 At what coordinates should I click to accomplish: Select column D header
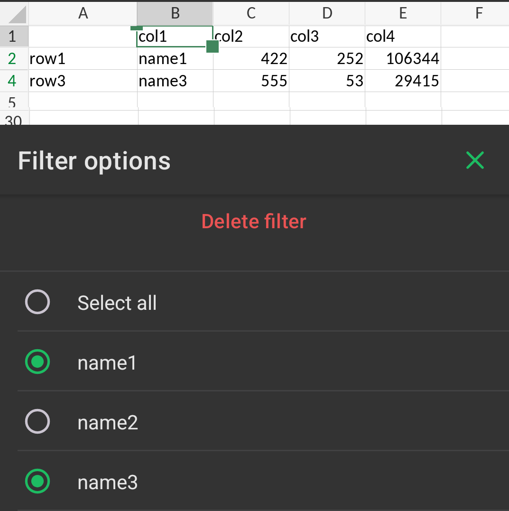coord(327,13)
